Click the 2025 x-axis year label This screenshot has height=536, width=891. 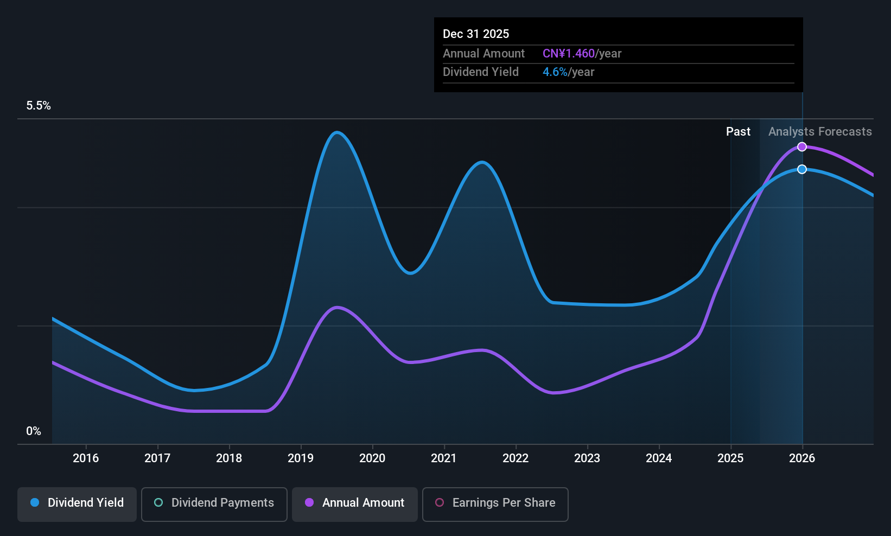[x=730, y=458]
